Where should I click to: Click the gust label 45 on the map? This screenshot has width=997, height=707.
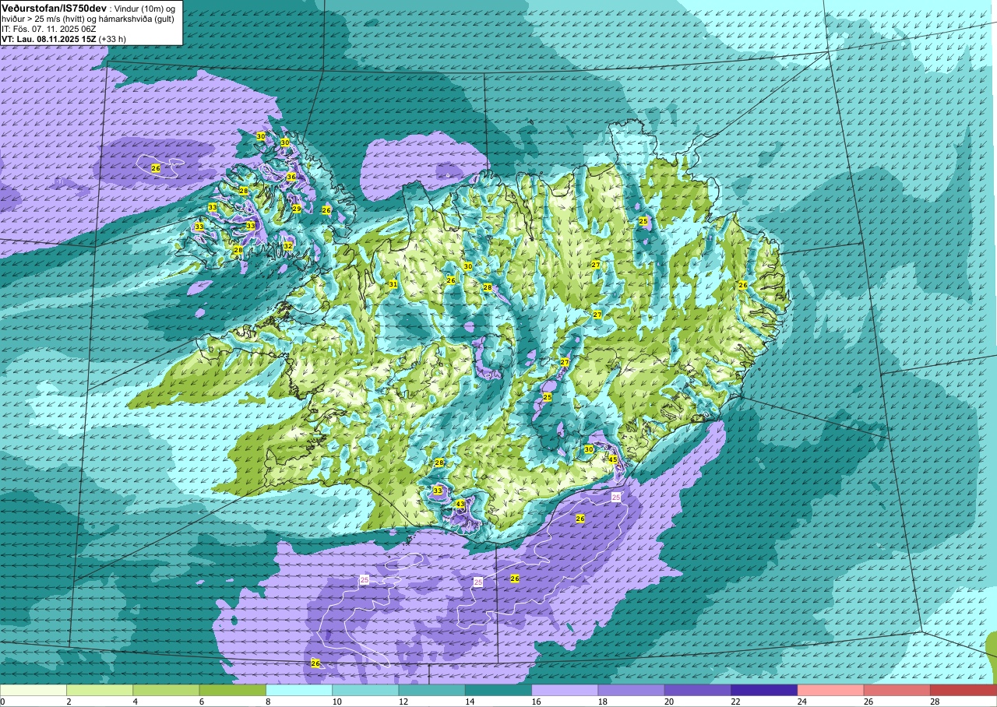tap(613, 459)
